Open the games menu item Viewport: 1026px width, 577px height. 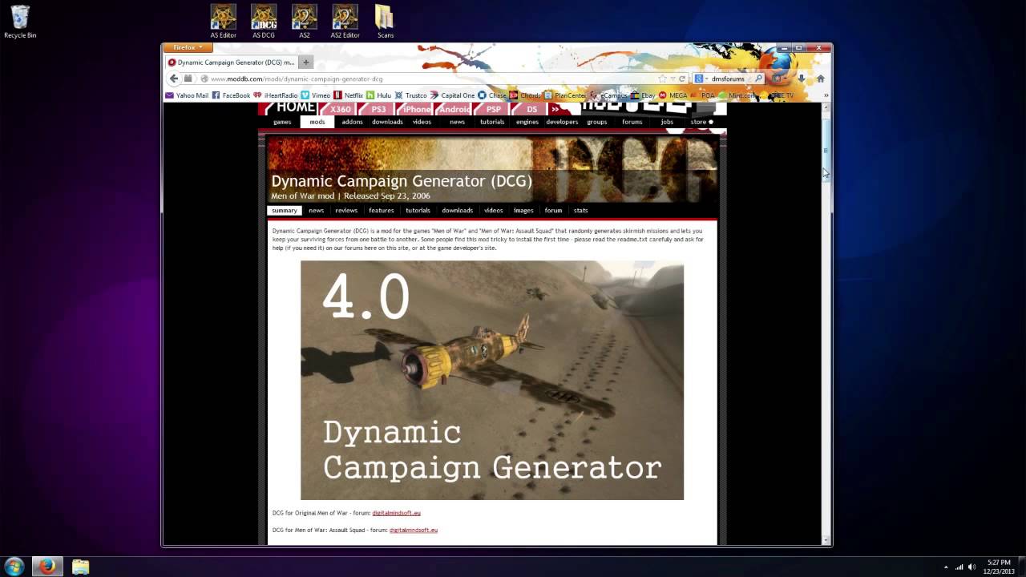point(282,122)
